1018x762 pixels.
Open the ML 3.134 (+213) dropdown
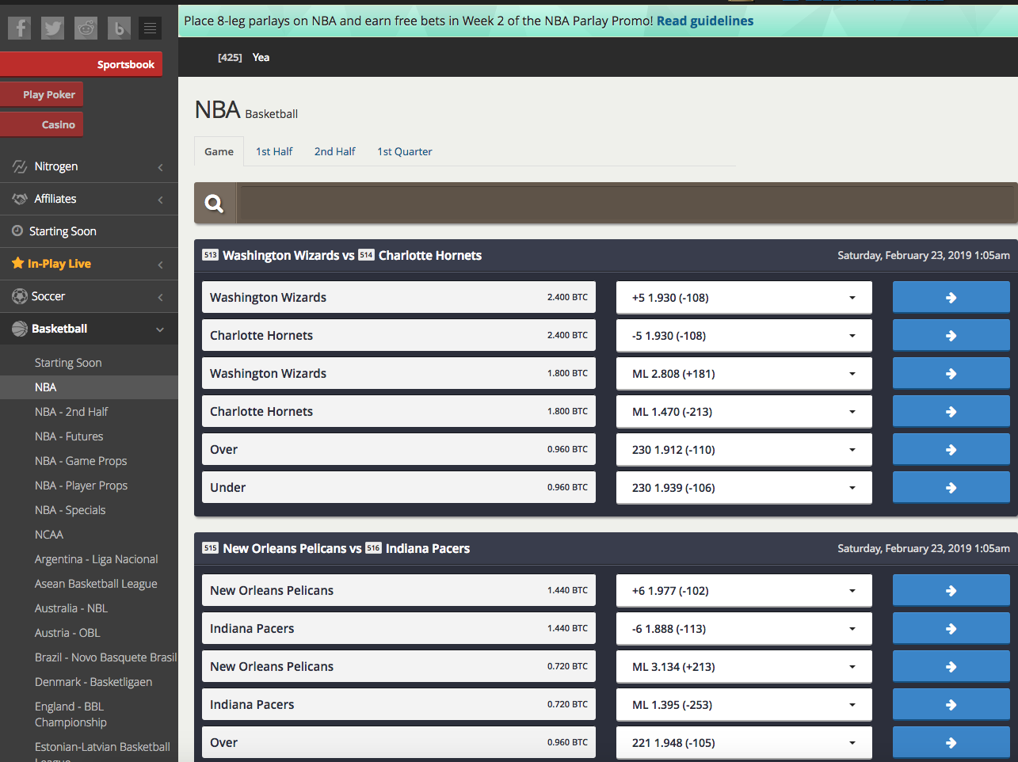coord(744,667)
